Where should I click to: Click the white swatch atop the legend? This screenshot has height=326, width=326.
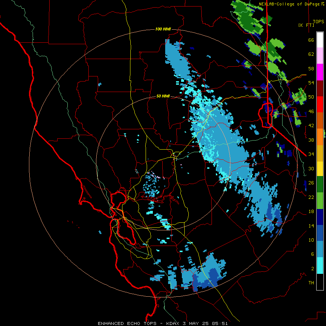click(x=320, y=40)
